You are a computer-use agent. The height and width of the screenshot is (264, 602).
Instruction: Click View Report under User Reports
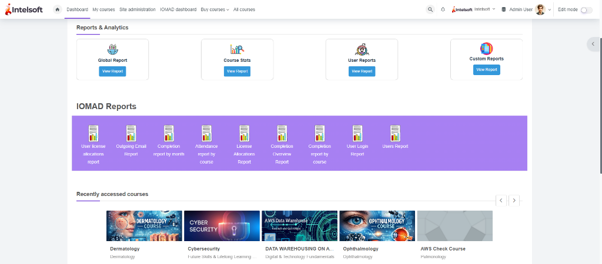pyautogui.click(x=362, y=71)
